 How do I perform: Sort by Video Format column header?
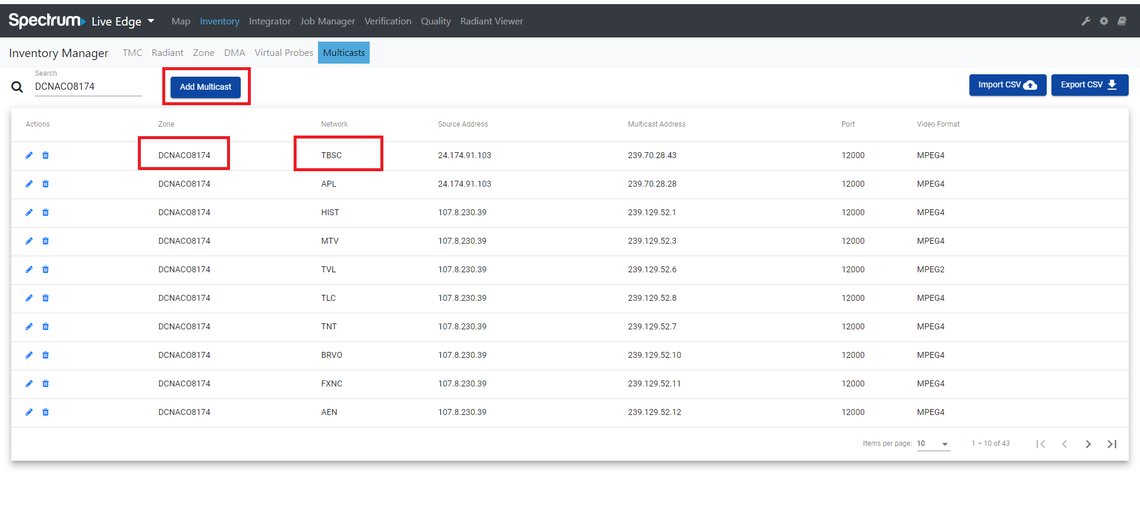point(939,124)
